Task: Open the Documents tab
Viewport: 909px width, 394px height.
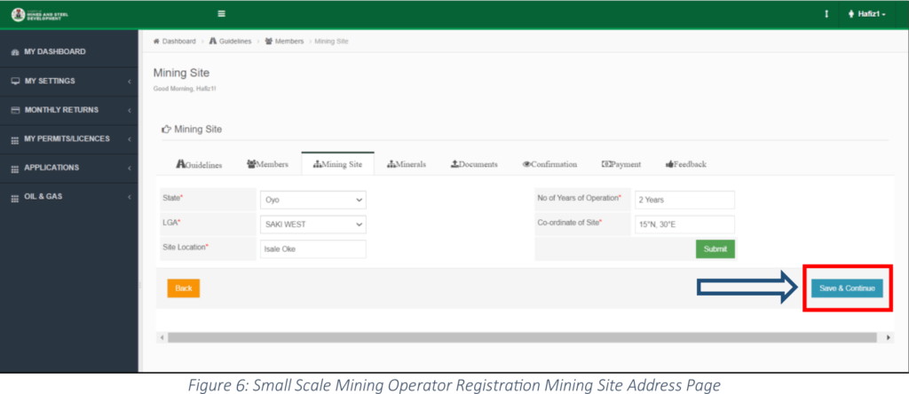Action: click(x=474, y=164)
